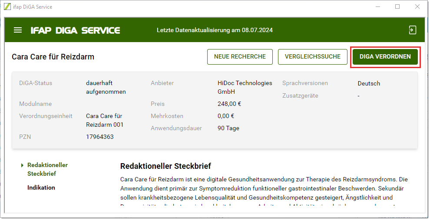
Task: Click the HiDoc Technologies provider name
Action: point(245,87)
